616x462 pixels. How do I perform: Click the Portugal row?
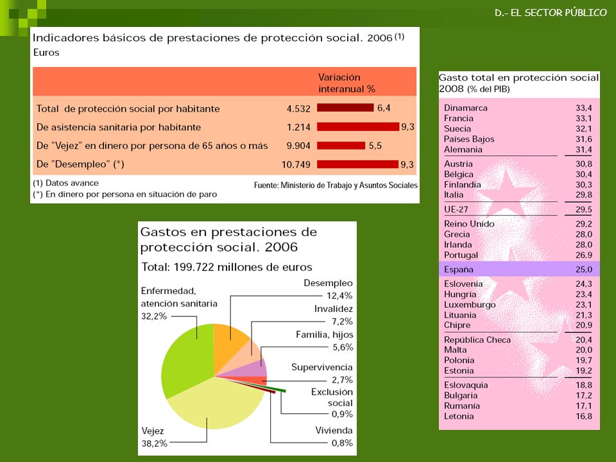click(x=518, y=255)
